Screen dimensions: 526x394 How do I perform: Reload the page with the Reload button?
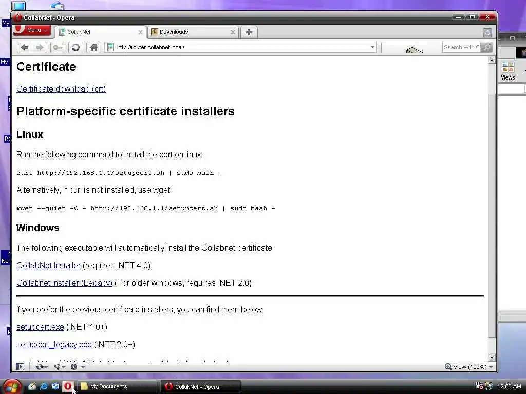click(76, 47)
